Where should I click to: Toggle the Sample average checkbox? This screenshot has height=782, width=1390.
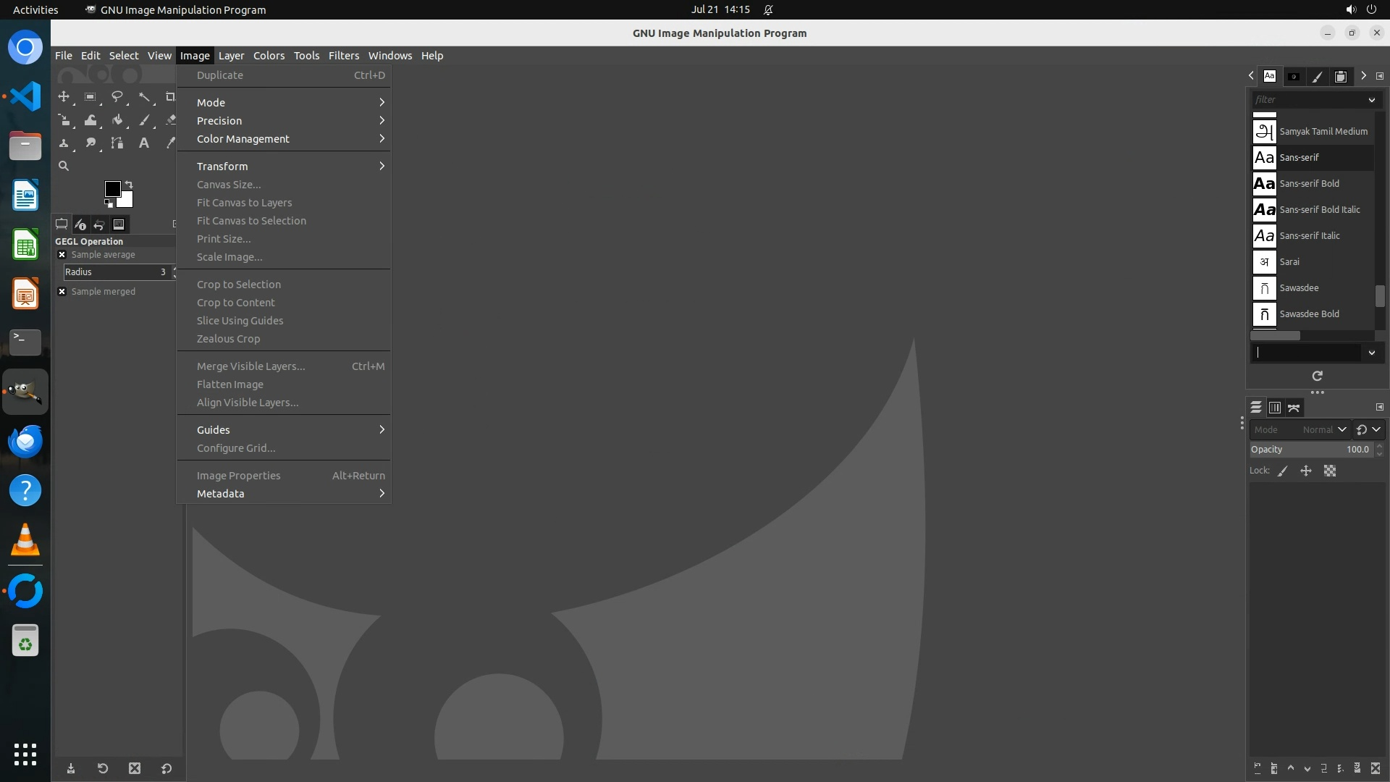(x=62, y=255)
